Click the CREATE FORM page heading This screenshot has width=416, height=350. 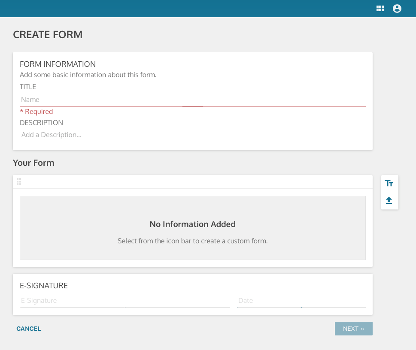pos(48,34)
